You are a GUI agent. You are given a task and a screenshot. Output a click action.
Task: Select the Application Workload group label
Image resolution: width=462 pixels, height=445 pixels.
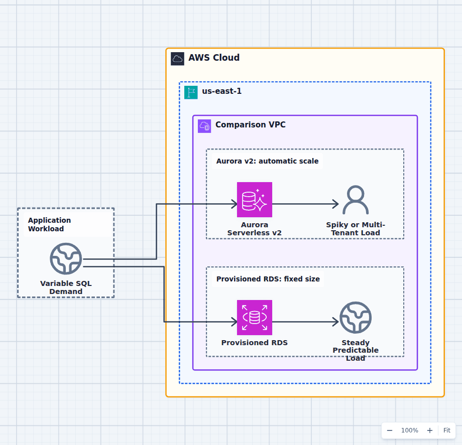[x=50, y=224]
